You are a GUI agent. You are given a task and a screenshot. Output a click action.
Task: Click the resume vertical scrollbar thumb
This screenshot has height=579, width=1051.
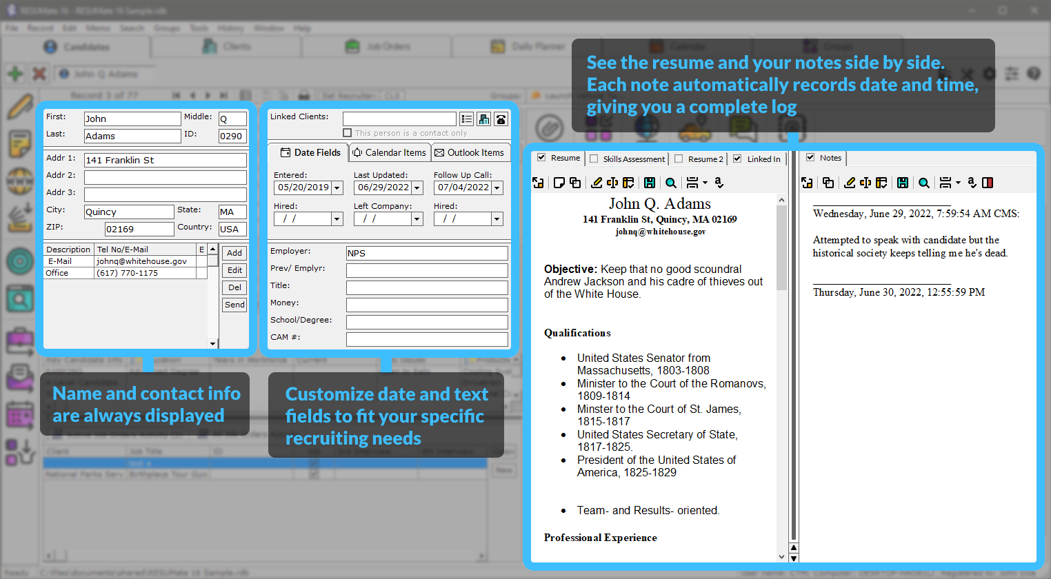pyautogui.click(x=781, y=248)
